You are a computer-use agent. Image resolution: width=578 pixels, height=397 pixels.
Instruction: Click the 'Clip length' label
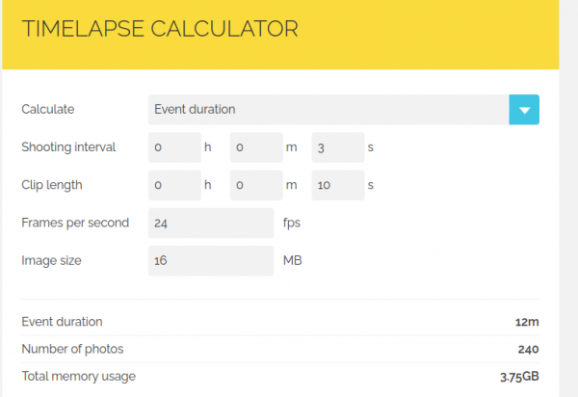(x=52, y=185)
